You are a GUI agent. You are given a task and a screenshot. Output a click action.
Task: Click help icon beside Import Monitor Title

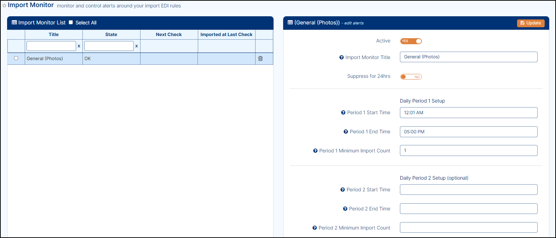coord(342,57)
